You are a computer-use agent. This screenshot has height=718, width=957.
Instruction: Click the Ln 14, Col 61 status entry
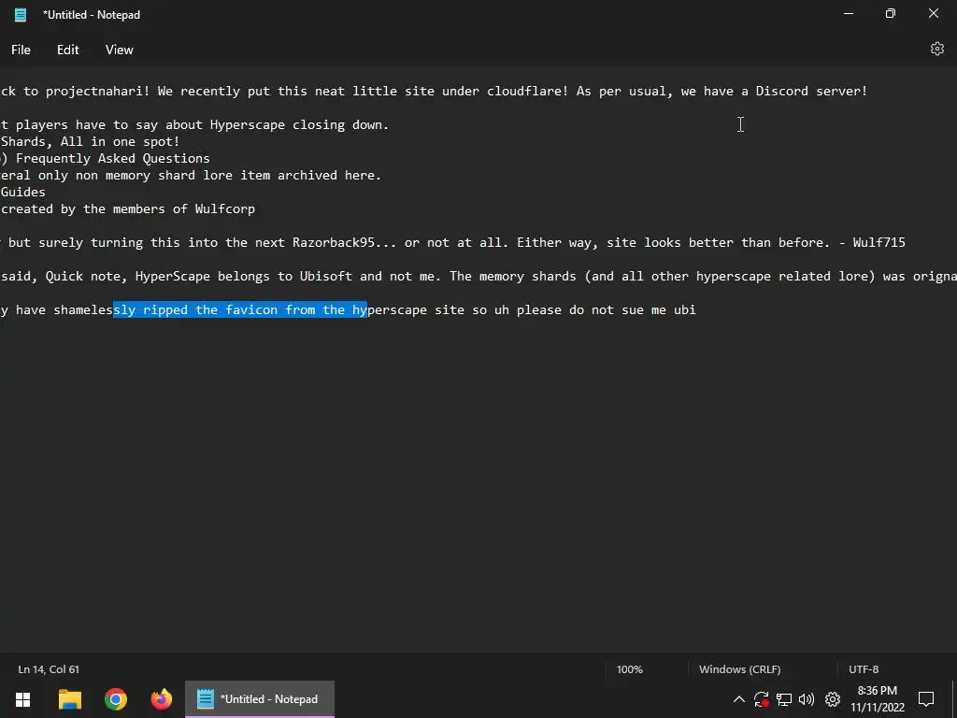click(49, 669)
